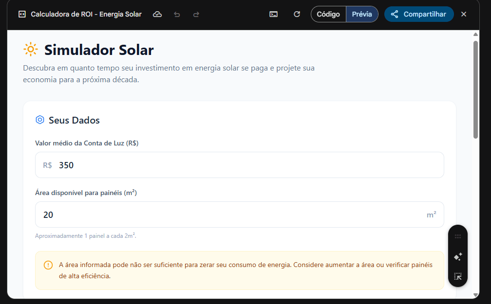This screenshot has height=304, width=491.
Task: Click the Descubra em quanto tempo description text
Action: [169, 74]
